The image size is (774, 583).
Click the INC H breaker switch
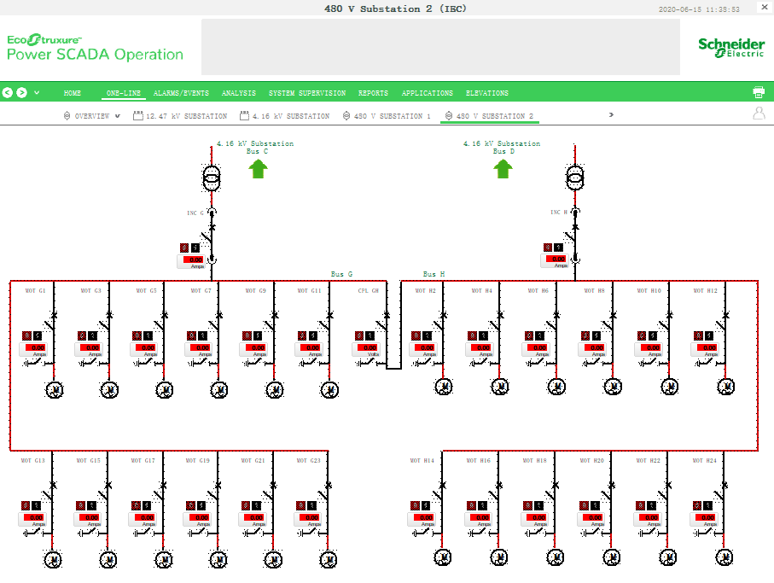[572, 235]
